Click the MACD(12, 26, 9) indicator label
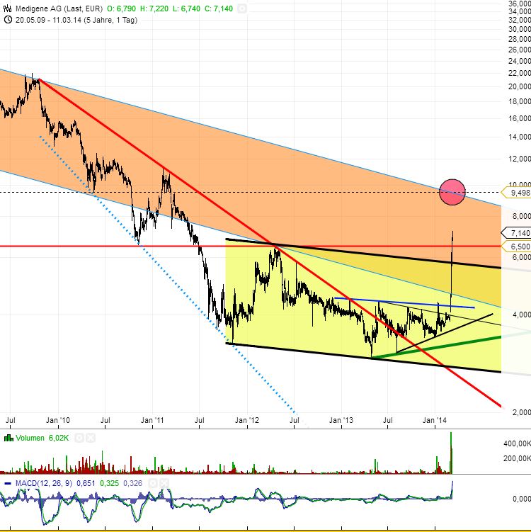 pos(44,483)
